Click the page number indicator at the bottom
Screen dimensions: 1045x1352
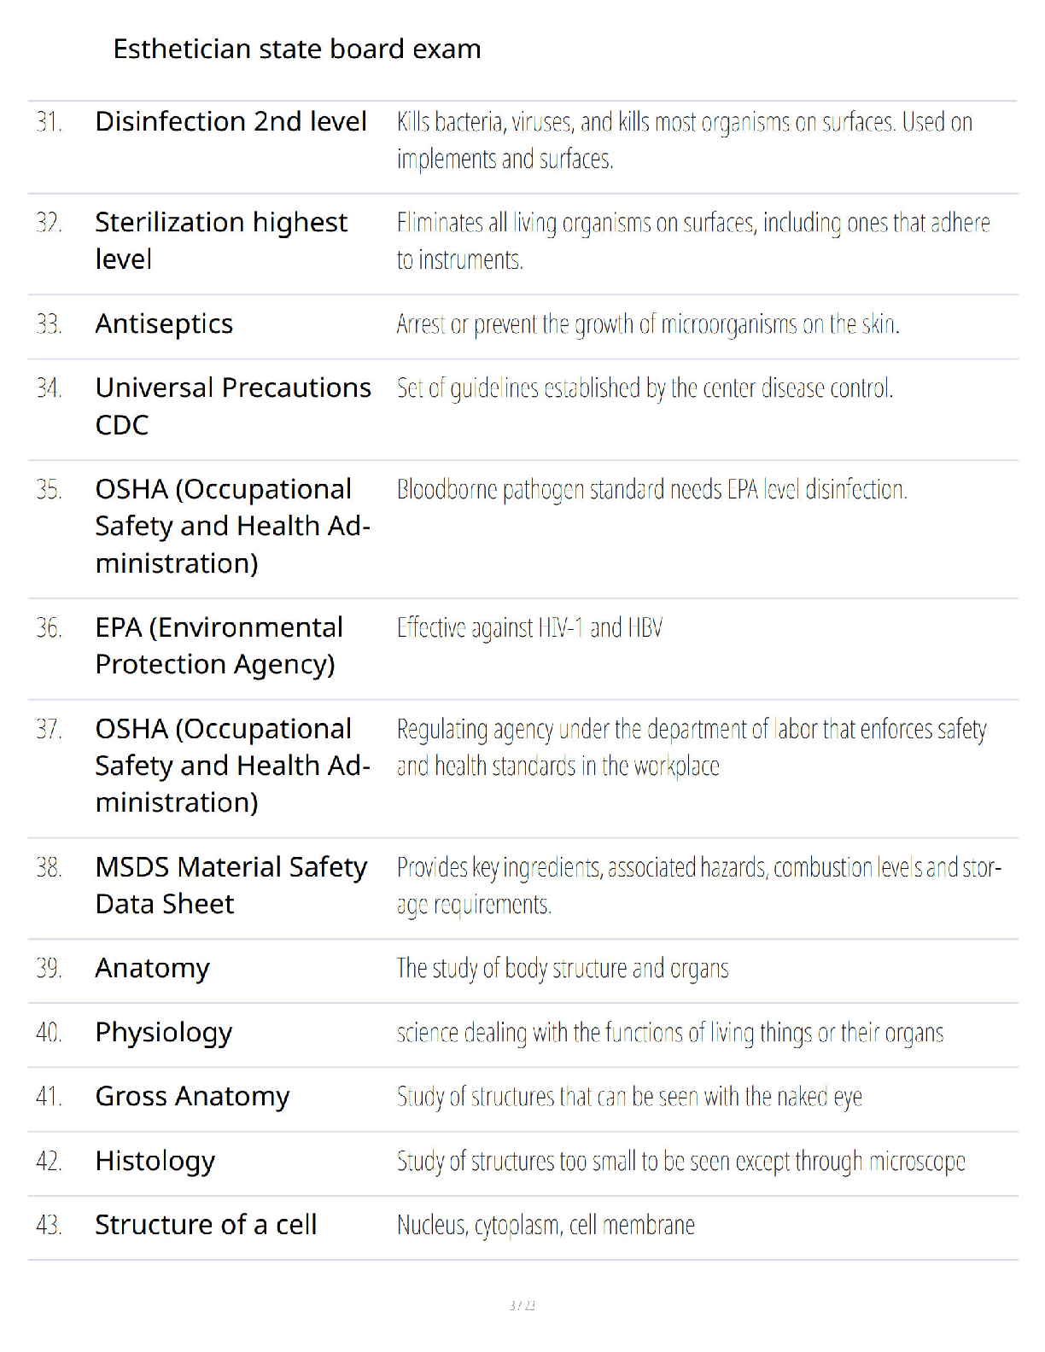pos(522,1305)
